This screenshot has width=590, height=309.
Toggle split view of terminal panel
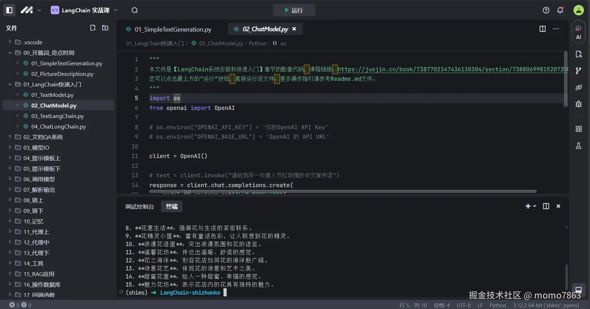[546, 206]
